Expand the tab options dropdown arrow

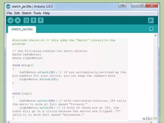151,29
